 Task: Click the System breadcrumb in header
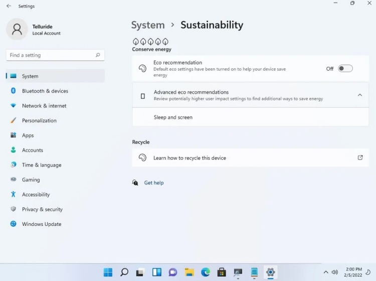[x=148, y=25]
